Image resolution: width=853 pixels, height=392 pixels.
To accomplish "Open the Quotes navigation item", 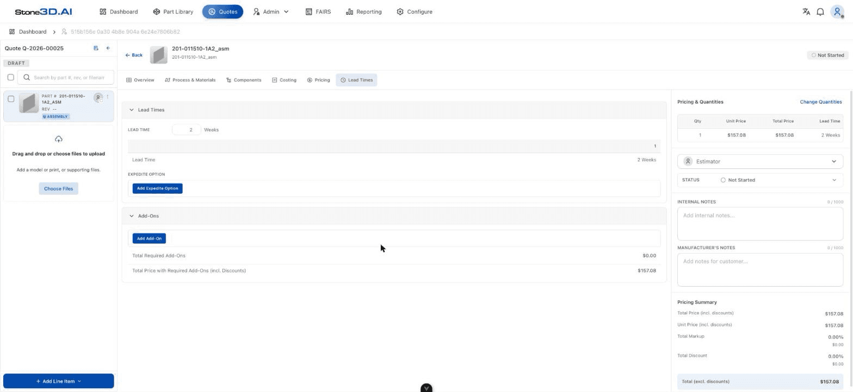I will pos(222,11).
